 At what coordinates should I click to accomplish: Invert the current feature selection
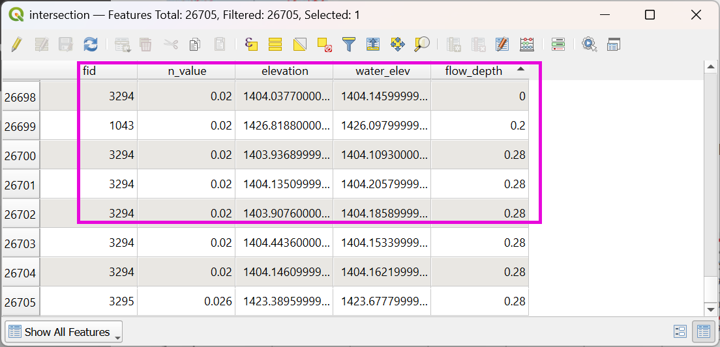pos(300,44)
